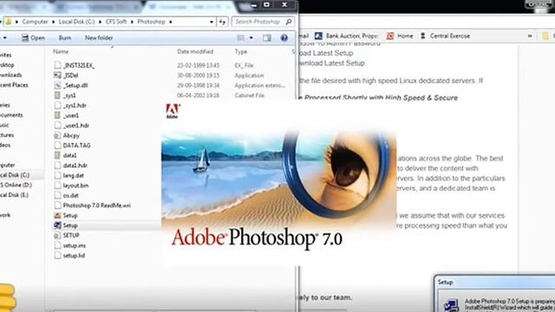Click the Adobe logo on splash screen
This screenshot has height=312, width=555.
coord(173,111)
